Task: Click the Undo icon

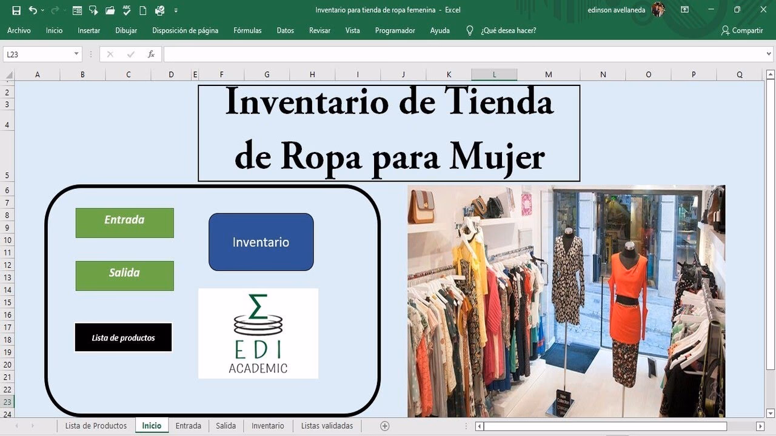Action: coord(33,10)
